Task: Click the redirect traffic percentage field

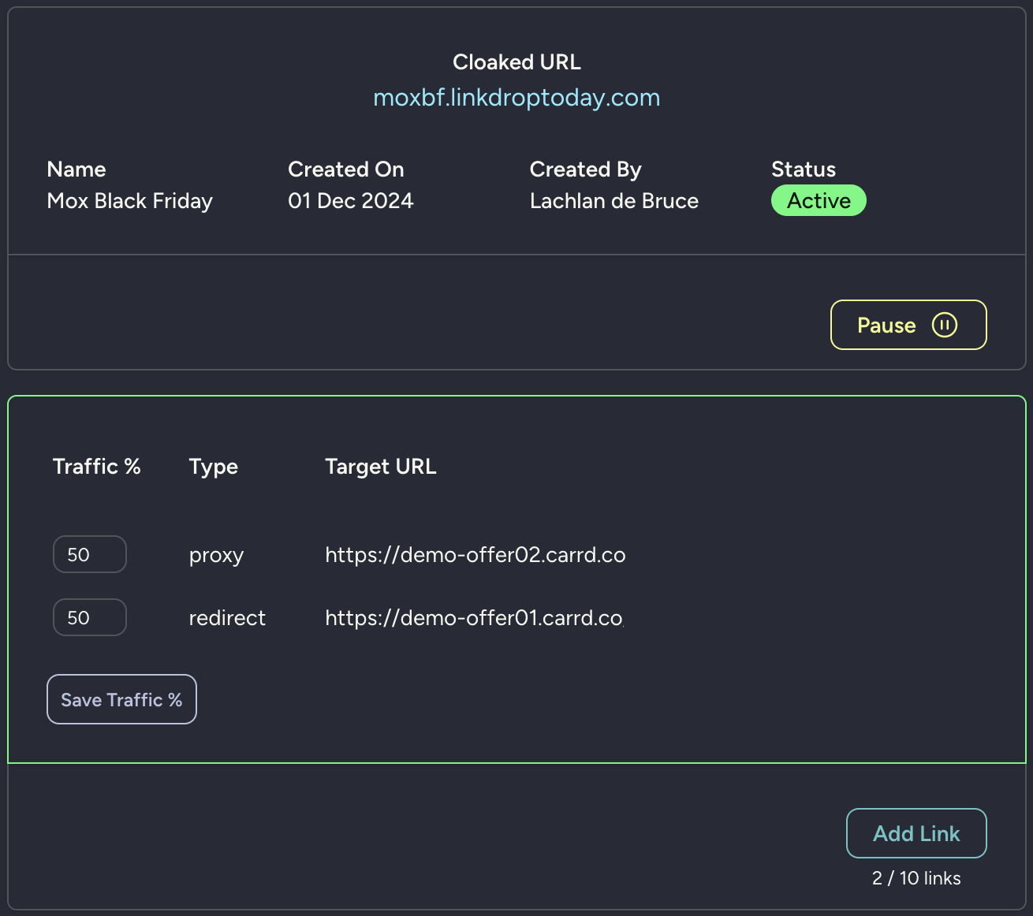Action: click(89, 617)
